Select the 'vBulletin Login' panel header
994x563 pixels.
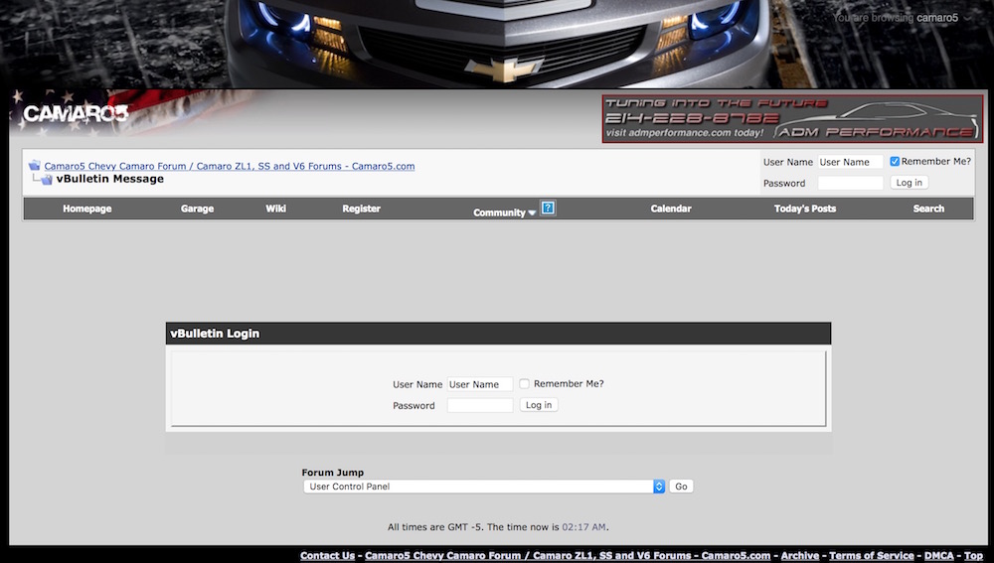click(498, 334)
